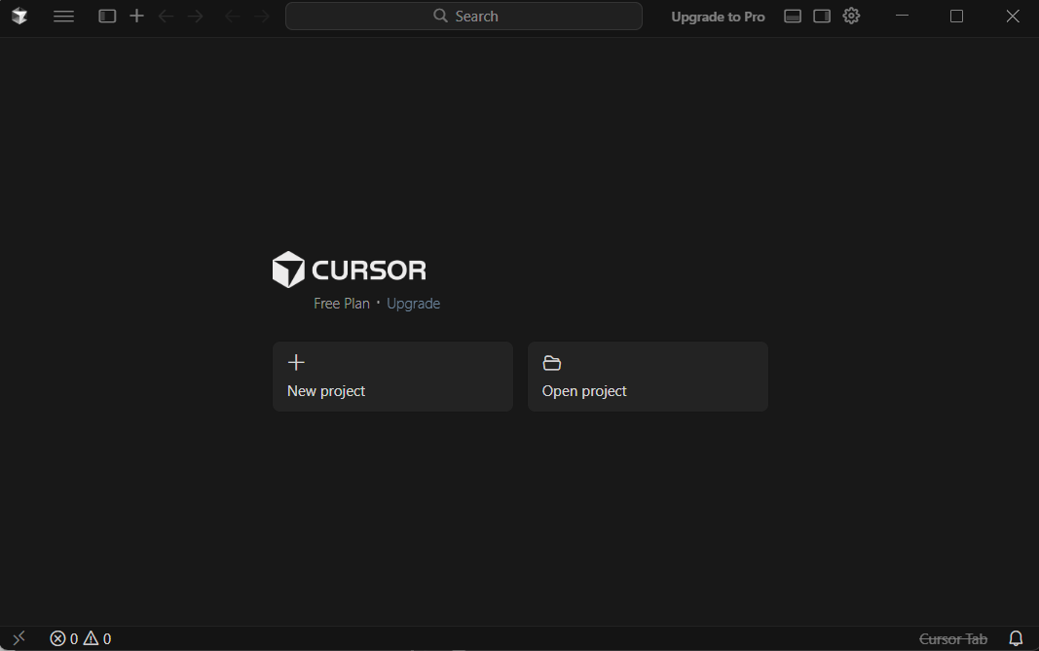
Task: Click the large CURSOR logo in center
Action: click(350, 270)
